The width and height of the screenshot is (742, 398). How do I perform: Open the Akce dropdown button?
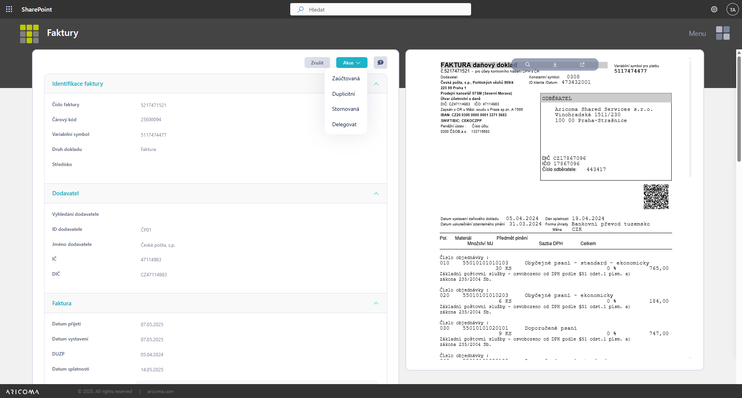point(351,63)
